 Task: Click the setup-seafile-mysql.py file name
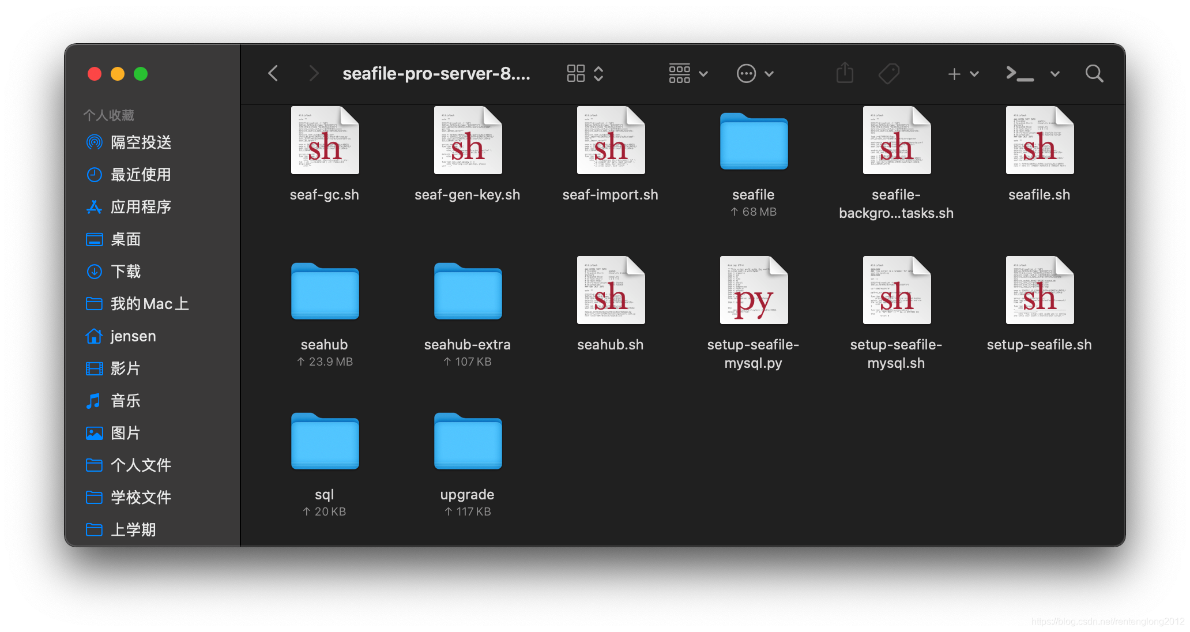(x=754, y=354)
